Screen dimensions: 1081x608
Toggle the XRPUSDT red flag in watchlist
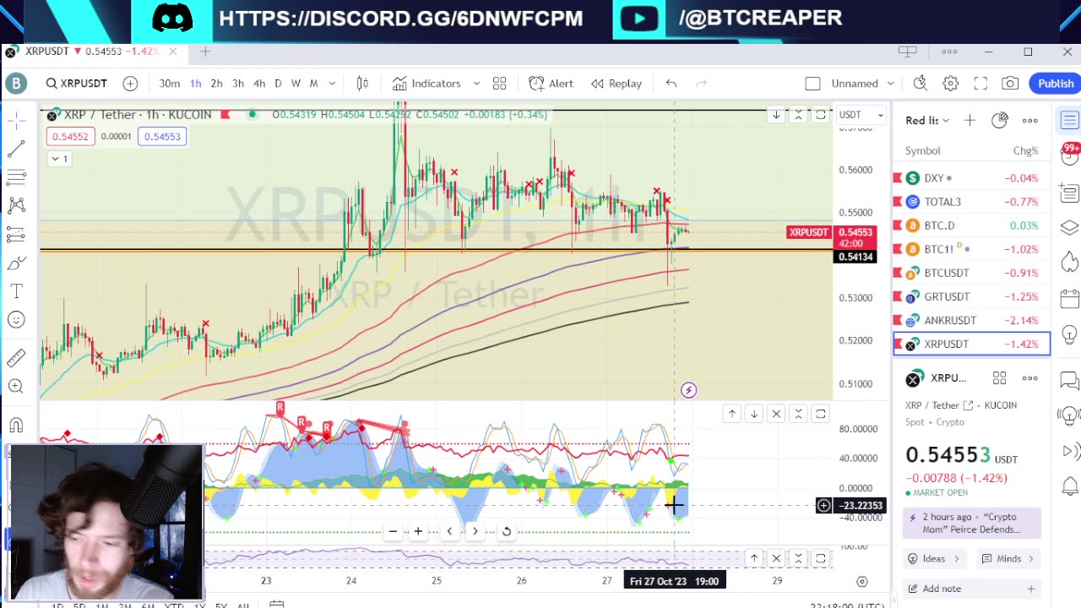(x=898, y=344)
